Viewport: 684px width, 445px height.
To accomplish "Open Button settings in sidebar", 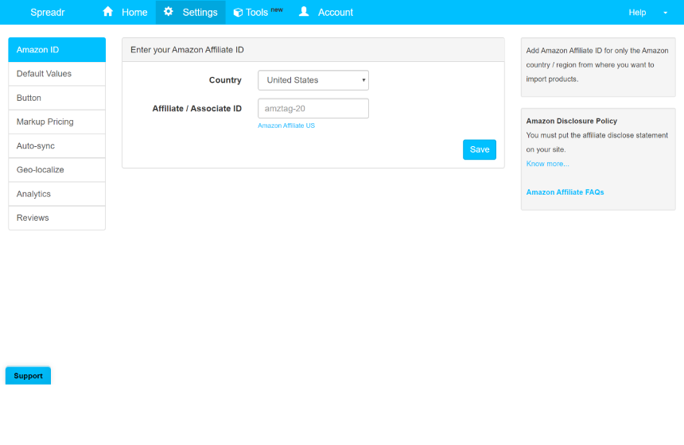I will [x=57, y=98].
